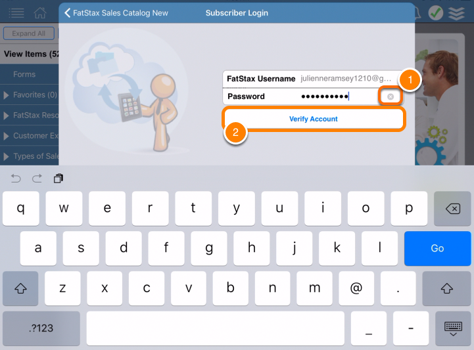Tap the v key
This screenshot has height=350, width=474.
[189, 288]
